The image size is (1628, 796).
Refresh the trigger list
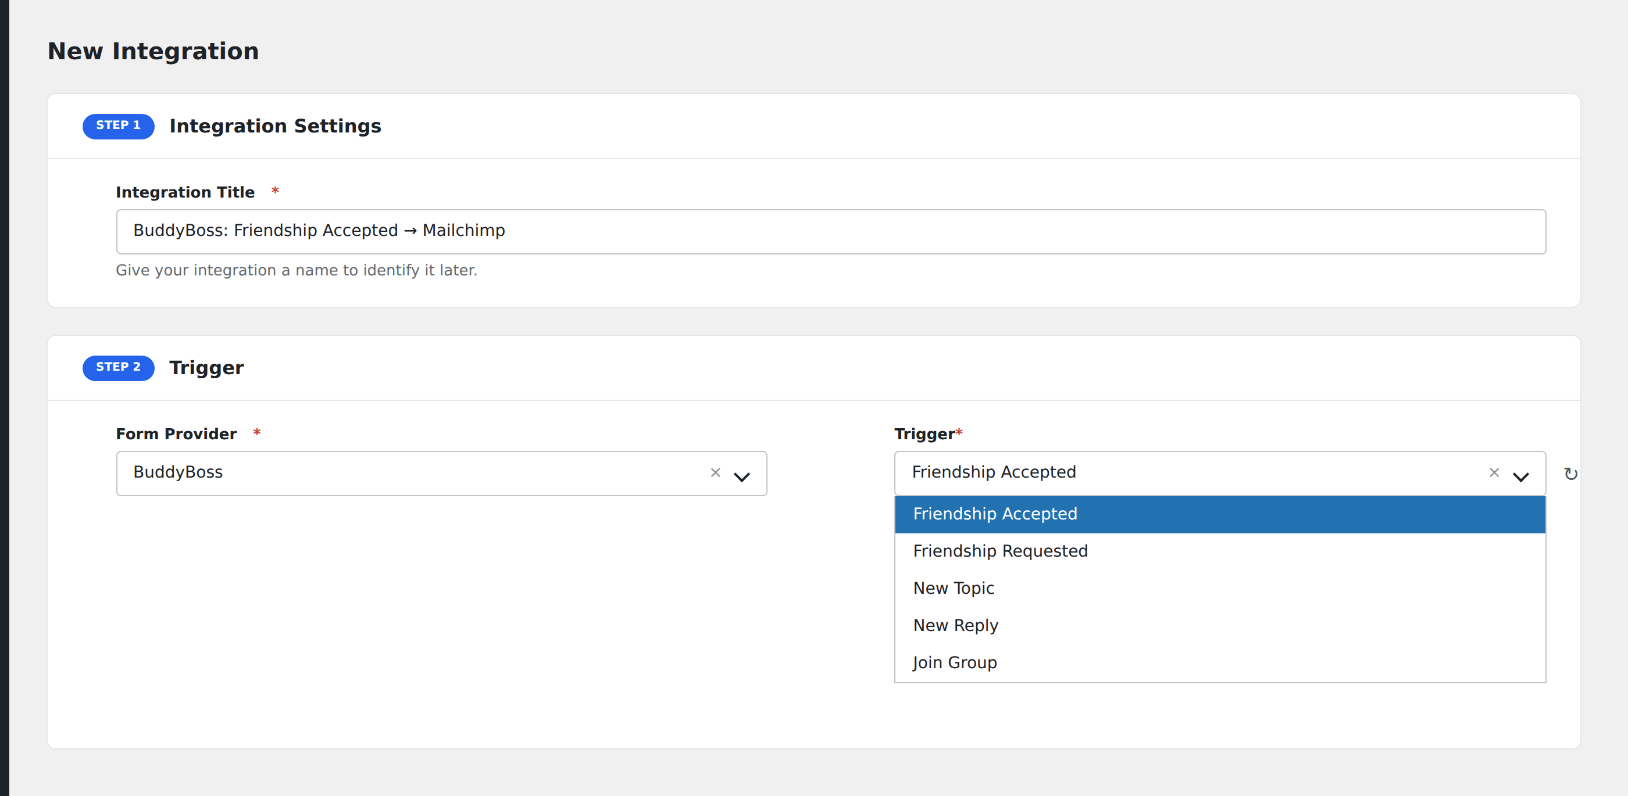coord(1570,474)
